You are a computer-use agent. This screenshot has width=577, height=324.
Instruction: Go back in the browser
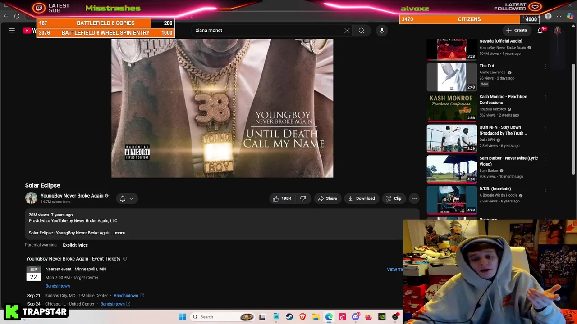click(6, 16)
